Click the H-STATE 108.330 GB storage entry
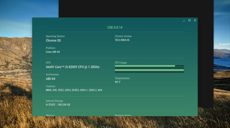This screenshot has height=128, width=230. (x=58, y=105)
